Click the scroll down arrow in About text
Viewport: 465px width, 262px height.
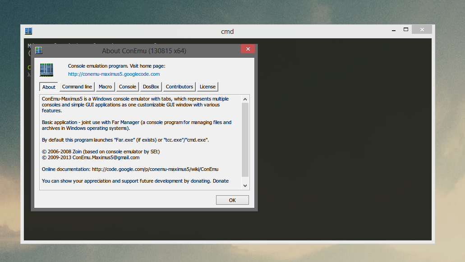[245, 186]
